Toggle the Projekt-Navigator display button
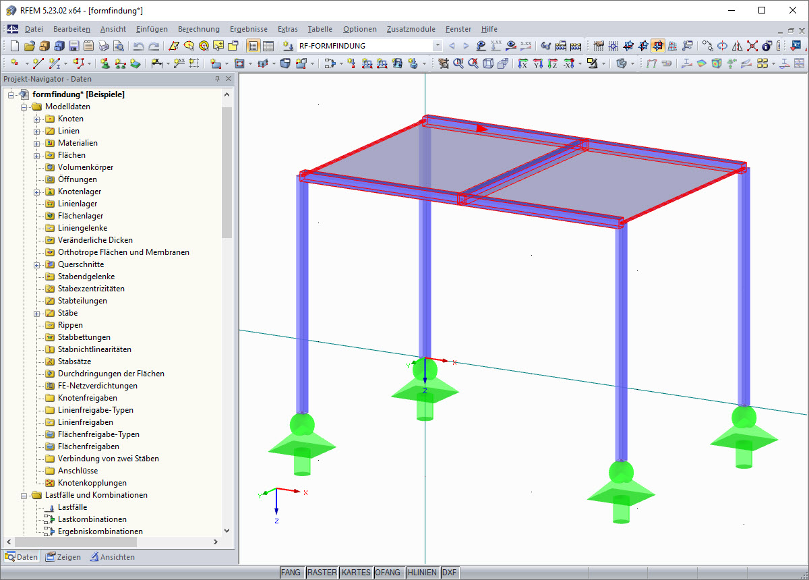Image resolution: width=809 pixels, height=580 pixels. coord(253,46)
